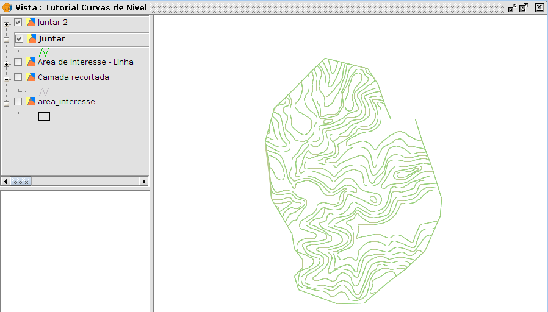
Task: Click the gray line symbol under Camada recortada
Action: pyautogui.click(x=43, y=91)
